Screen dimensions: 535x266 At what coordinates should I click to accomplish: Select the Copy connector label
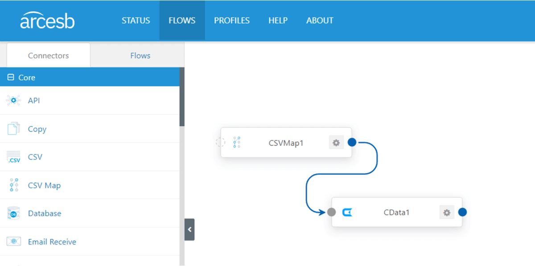click(x=37, y=129)
